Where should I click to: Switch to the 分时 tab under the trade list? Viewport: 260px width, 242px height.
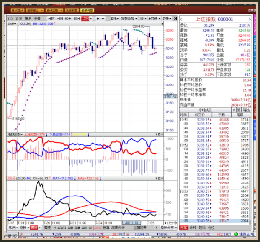click(x=193, y=228)
